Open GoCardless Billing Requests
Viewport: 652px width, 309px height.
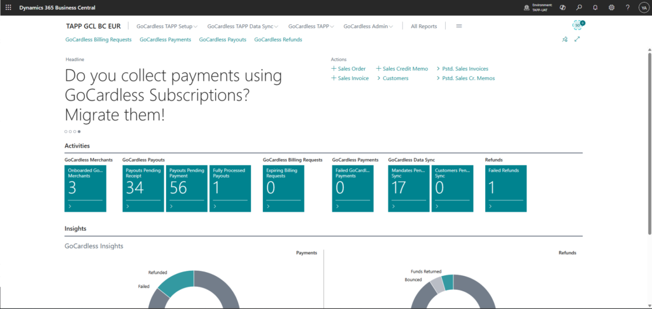pos(99,39)
